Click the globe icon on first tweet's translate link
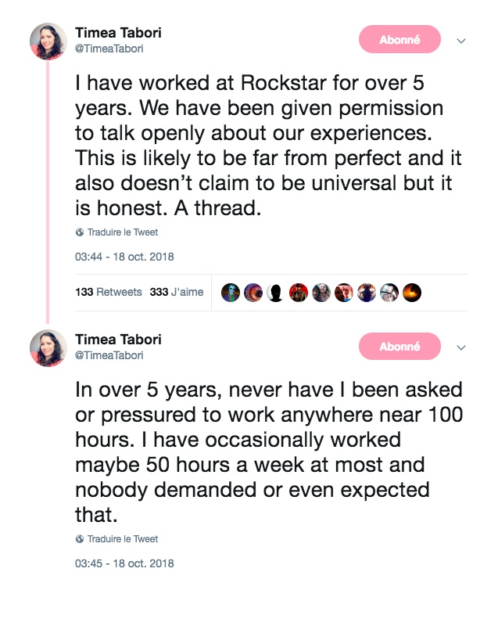 pos(79,232)
